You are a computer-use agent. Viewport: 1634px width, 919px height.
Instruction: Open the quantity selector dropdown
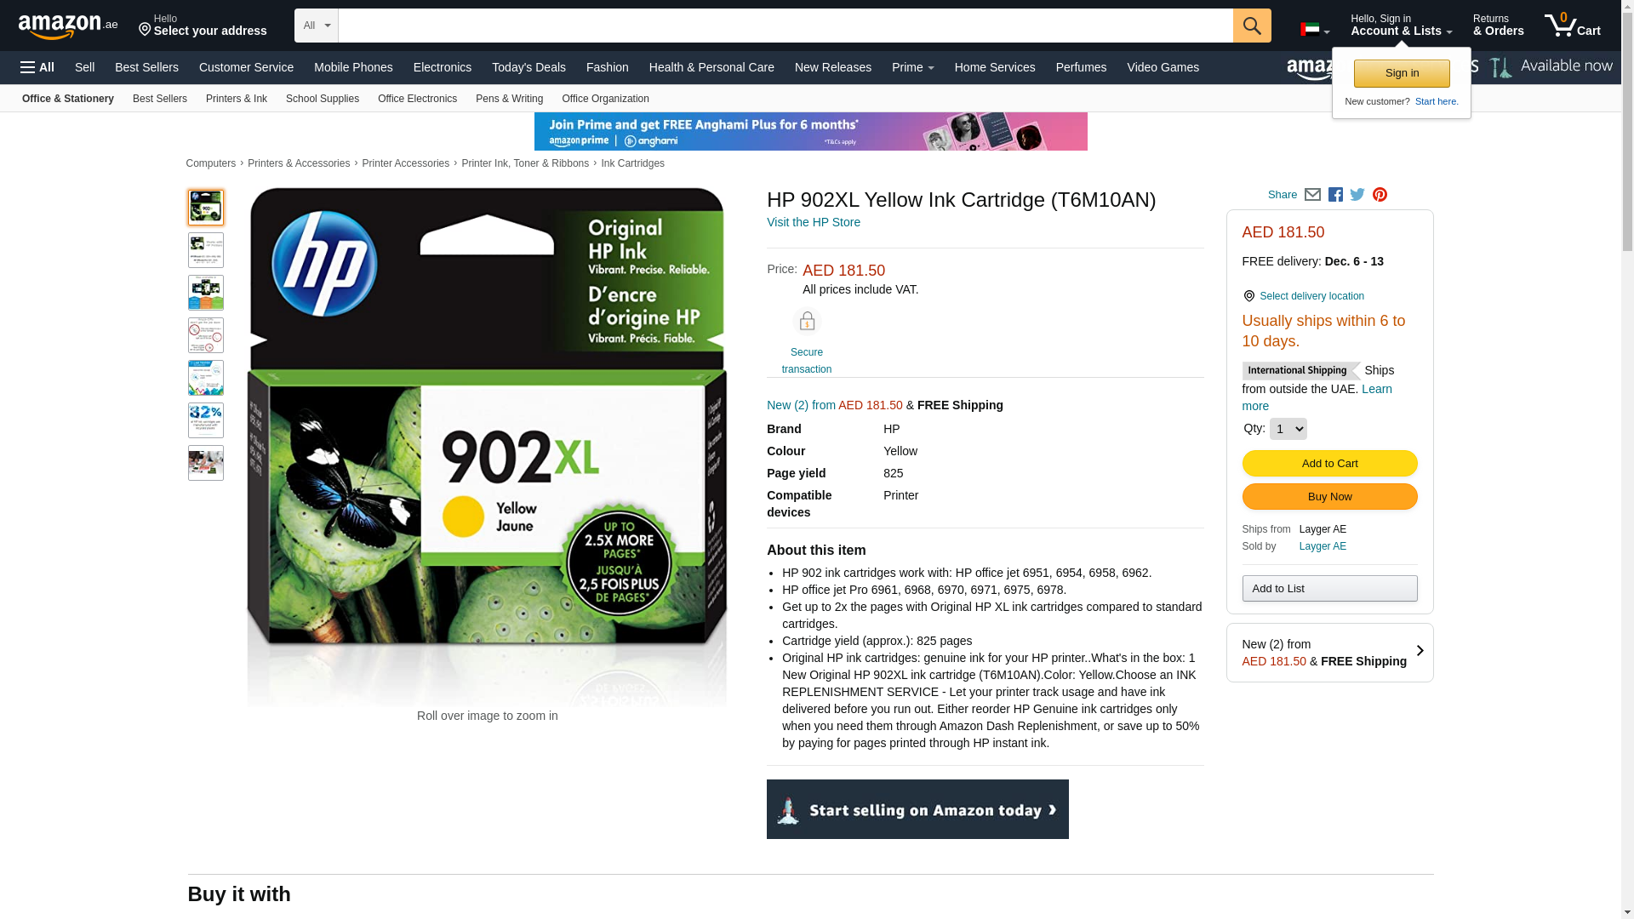(1288, 429)
